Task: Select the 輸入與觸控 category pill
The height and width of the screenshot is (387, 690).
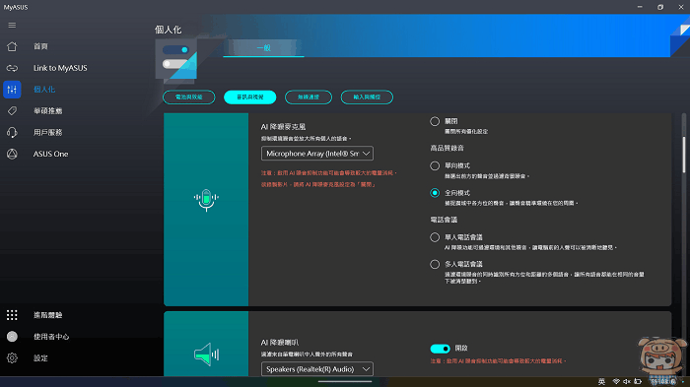Action: [x=367, y=97]
